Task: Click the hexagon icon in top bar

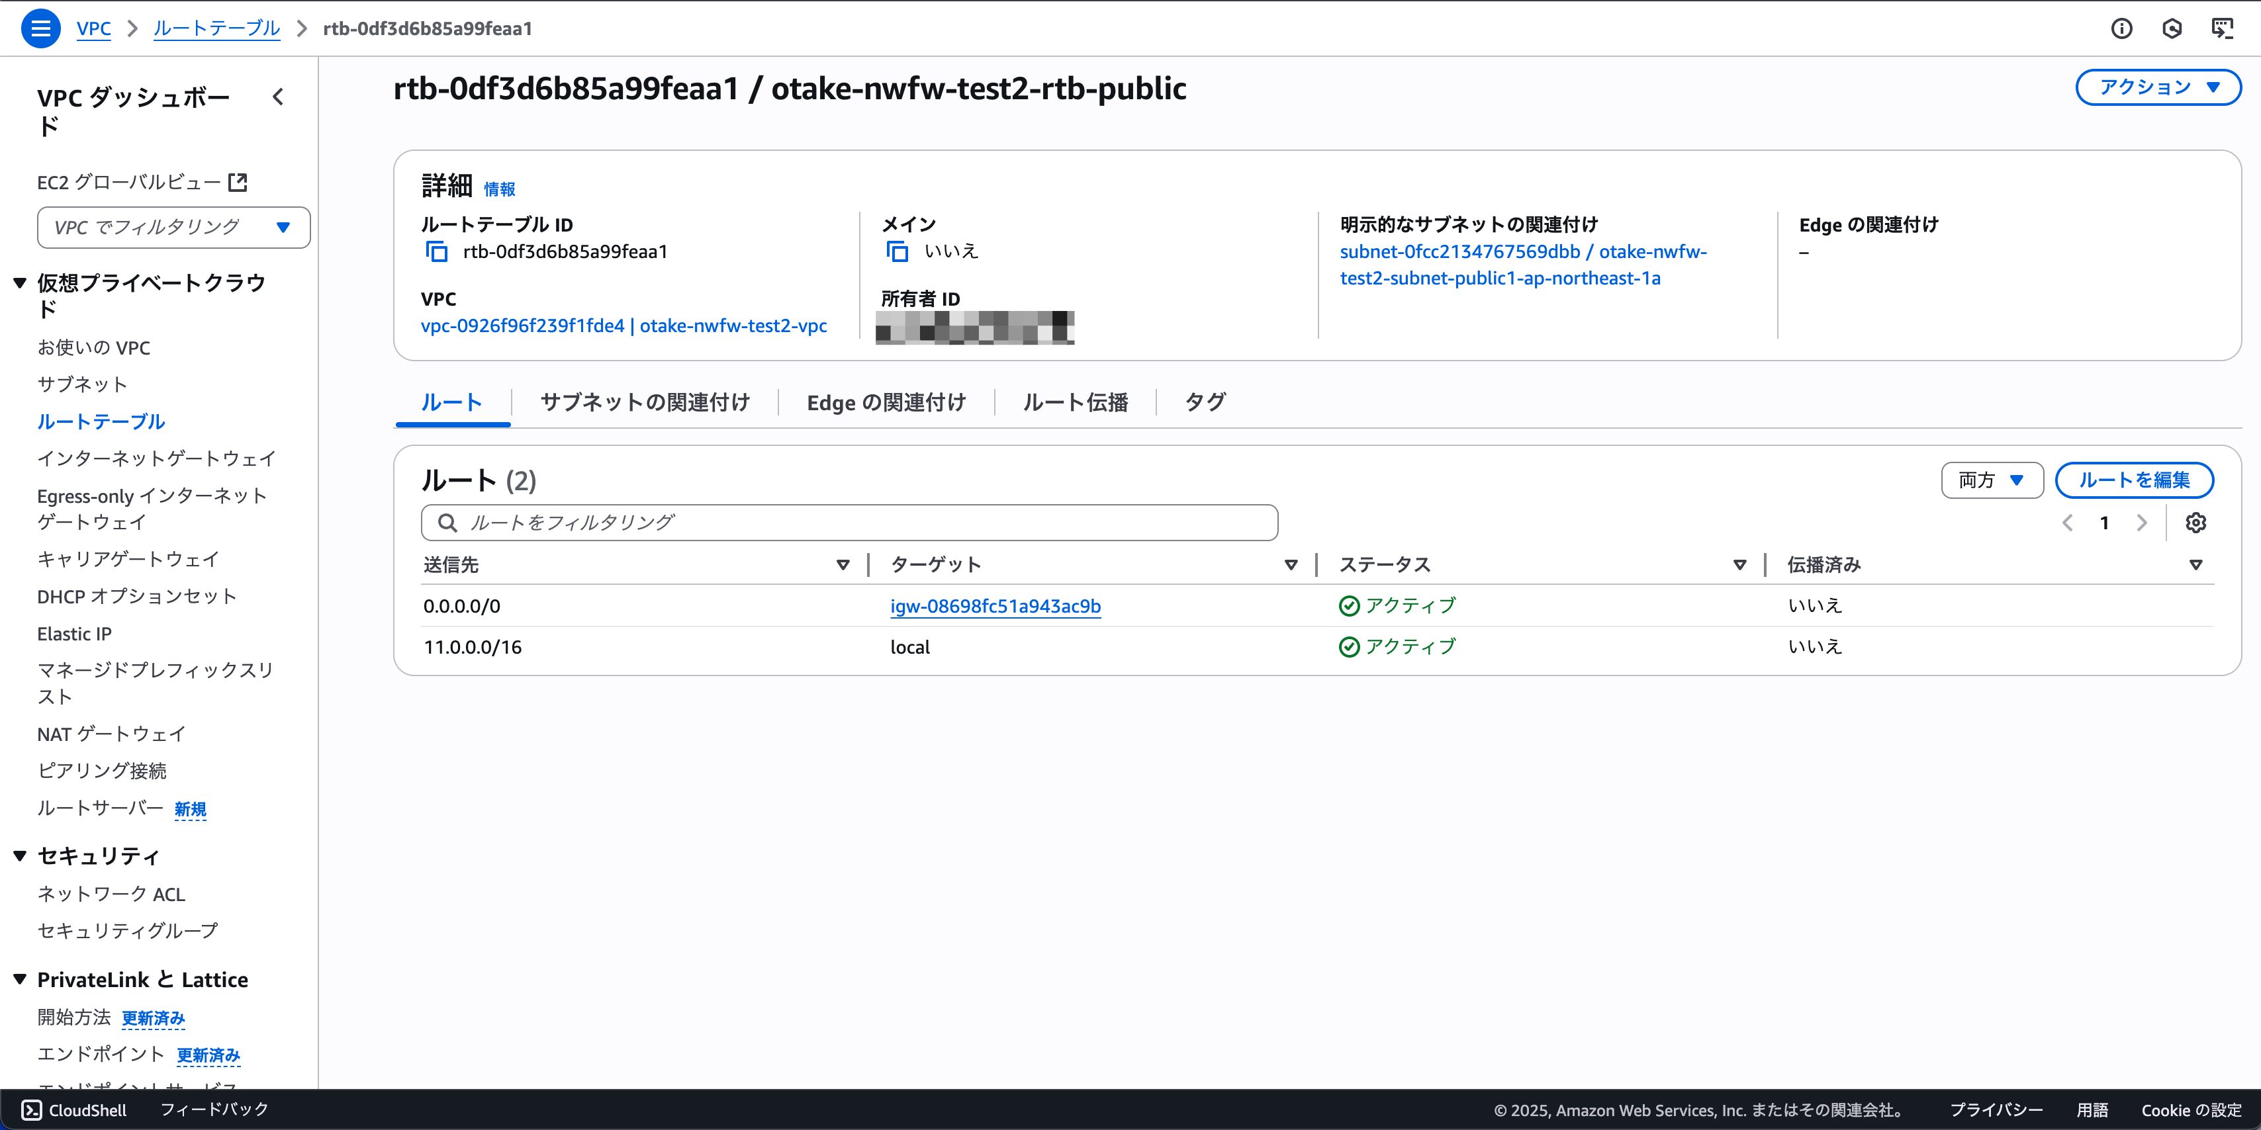Action: (x=2172, y=28)
